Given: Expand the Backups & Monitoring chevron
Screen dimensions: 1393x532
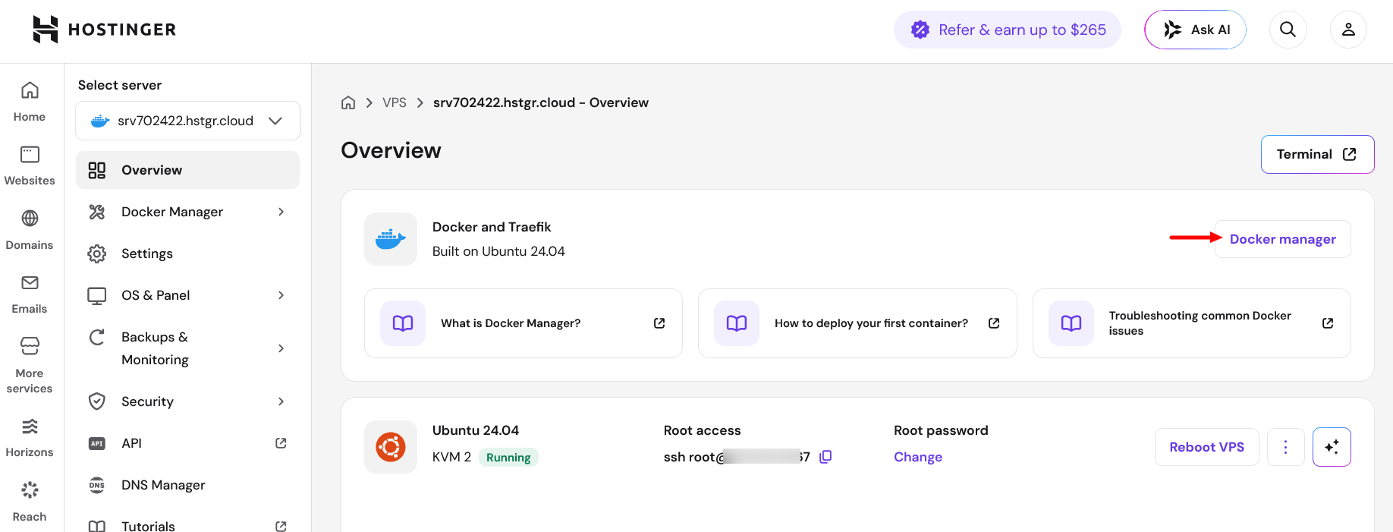Looking at the screenshot, I should [281, 348].
